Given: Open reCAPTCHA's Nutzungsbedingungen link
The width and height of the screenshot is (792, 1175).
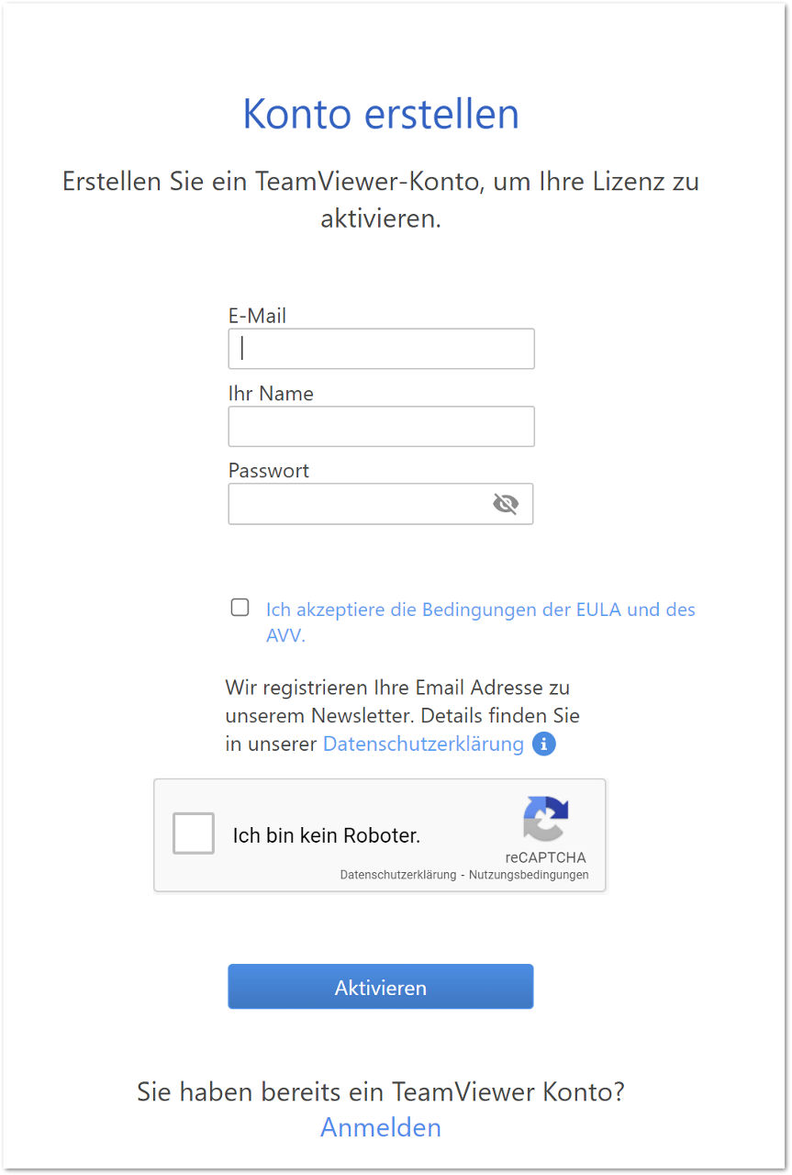Looking at the screenshot, I should click(x=529, y=875).
